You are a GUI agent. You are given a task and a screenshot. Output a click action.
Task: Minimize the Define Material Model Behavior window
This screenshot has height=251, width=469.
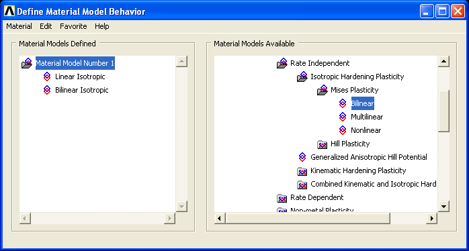pos(427,11)
